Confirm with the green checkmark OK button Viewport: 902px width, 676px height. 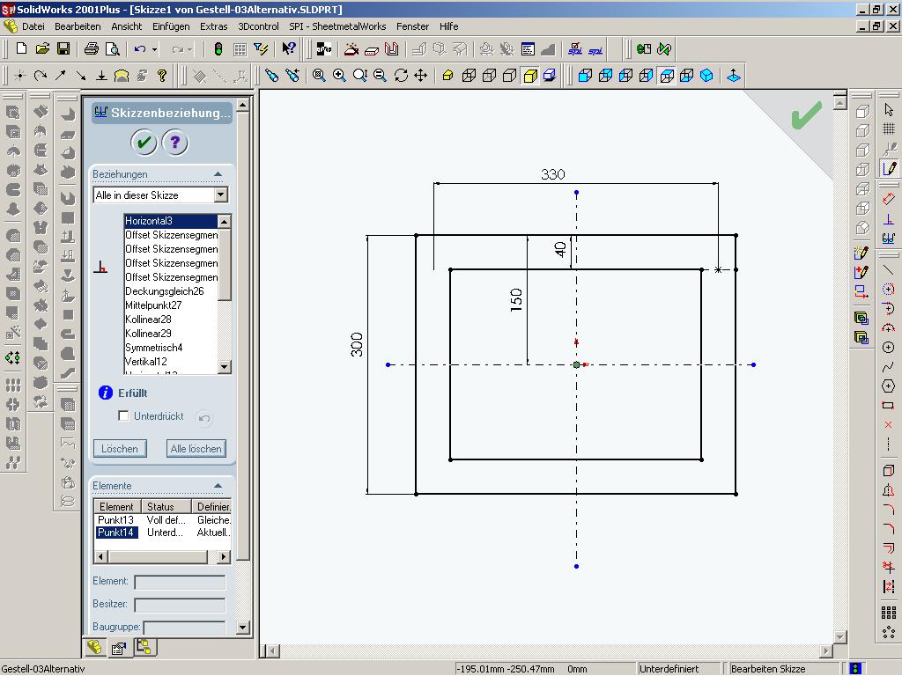(x=144, y=142)
